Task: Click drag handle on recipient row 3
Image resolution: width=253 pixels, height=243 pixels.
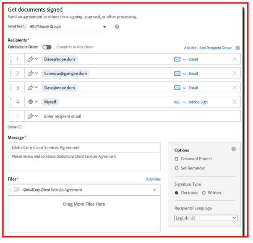Action: tap(11, 88)
